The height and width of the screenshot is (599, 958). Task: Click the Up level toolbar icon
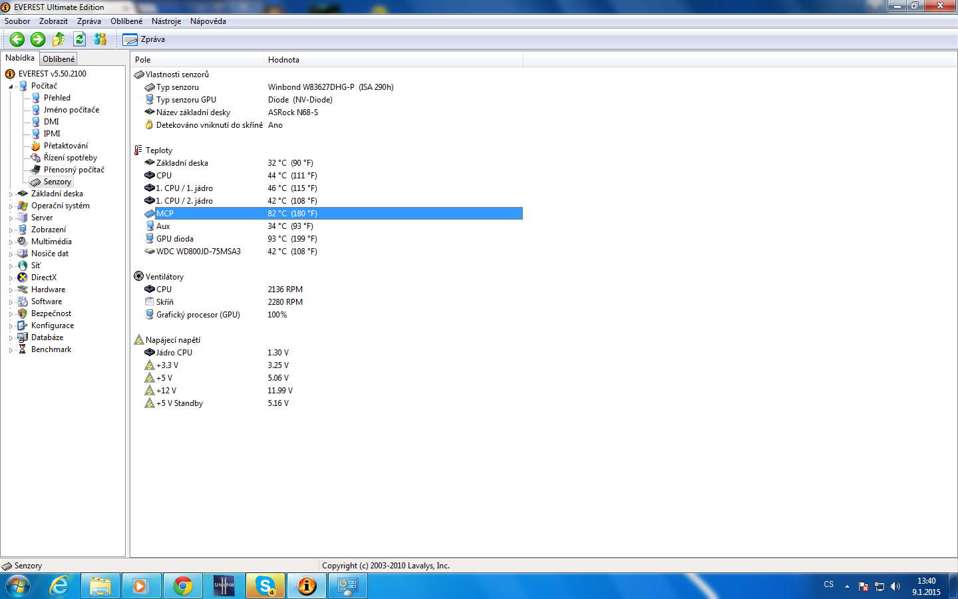click(x=59, y=39)
